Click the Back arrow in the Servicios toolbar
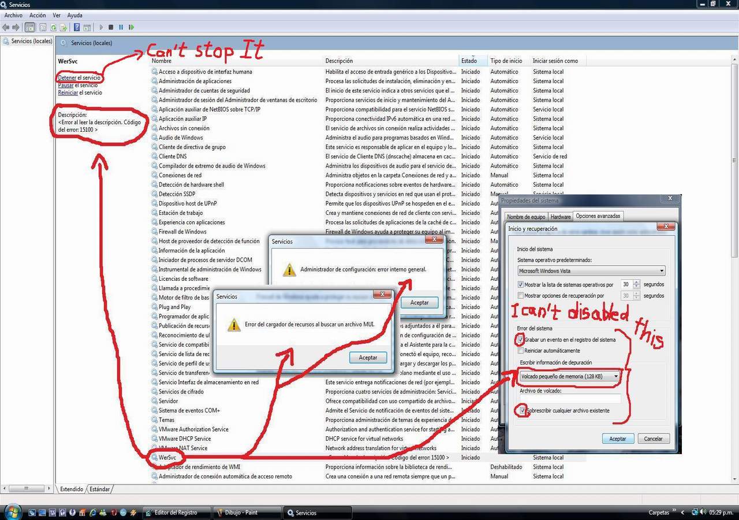Screen dimensions: 739x520 (6, 27)
